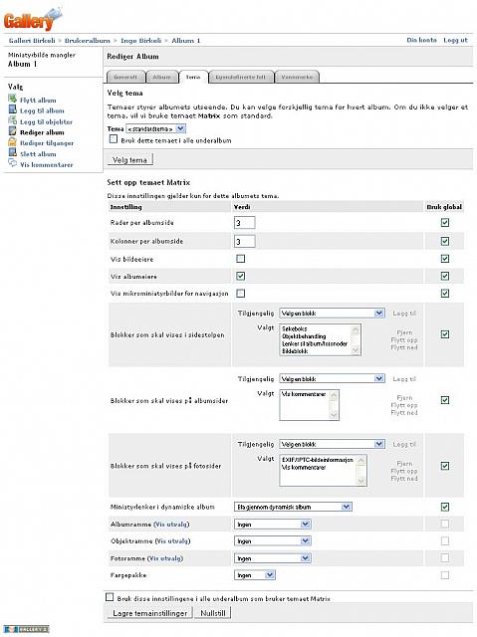The height and width of the screenshot is (637, 477).
Task: Uncheck Bruk global for Vis bildeeiere
Action: pos(445,259)
